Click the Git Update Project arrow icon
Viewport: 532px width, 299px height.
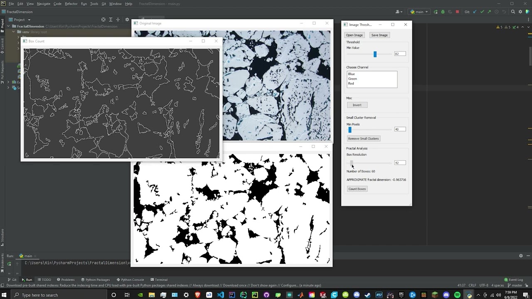[475, 12]
